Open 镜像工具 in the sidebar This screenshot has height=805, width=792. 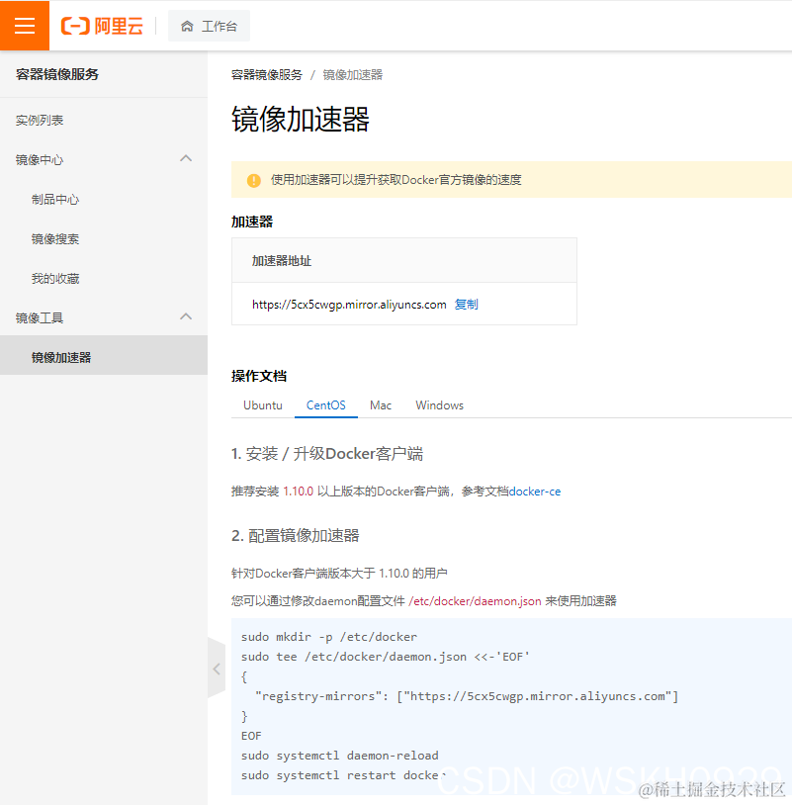pyautogui.click(x=40, y=317)
